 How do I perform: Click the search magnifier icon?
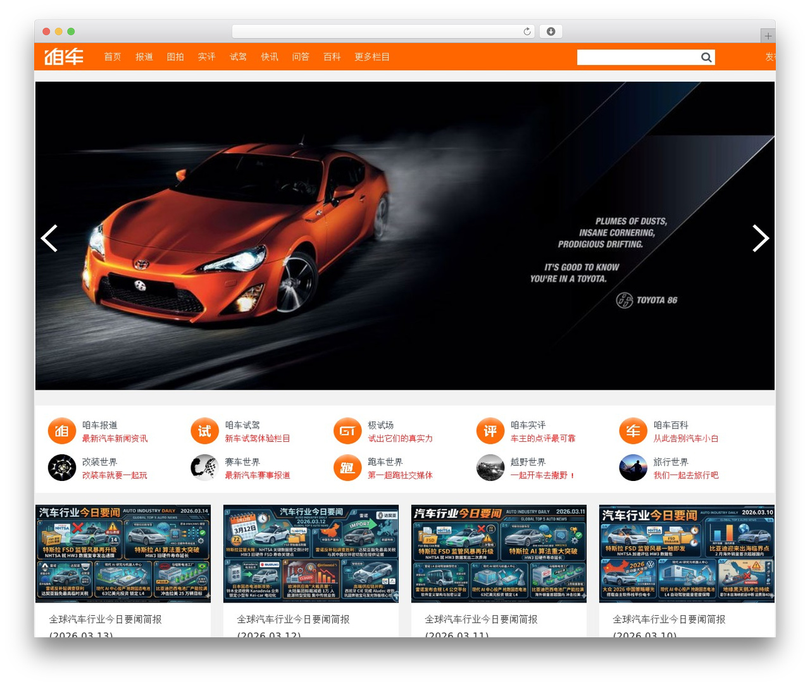click(706, 58)
